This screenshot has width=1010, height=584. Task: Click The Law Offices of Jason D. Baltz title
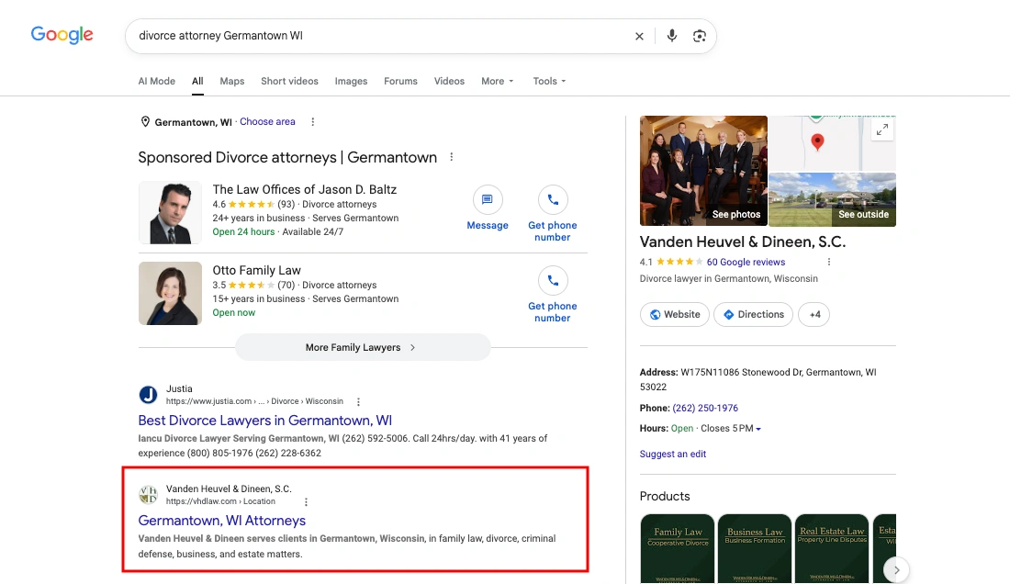click(305, 189)
